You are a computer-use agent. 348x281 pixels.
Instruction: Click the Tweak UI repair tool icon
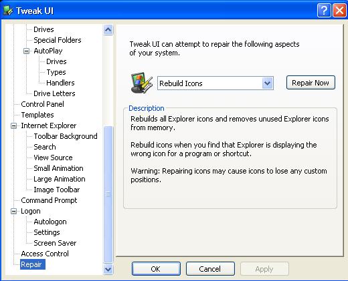(x=142, y=83)
